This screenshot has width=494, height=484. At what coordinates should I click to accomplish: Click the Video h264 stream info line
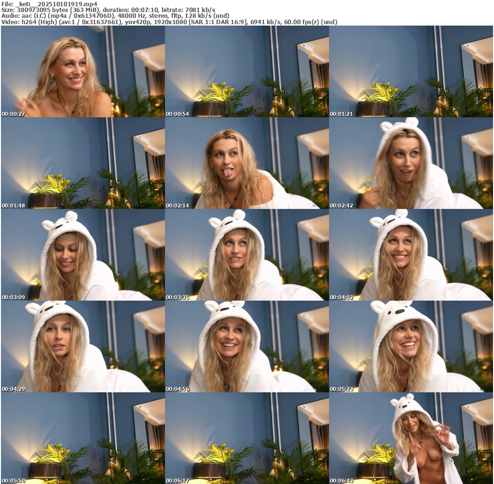click(169, 22)
